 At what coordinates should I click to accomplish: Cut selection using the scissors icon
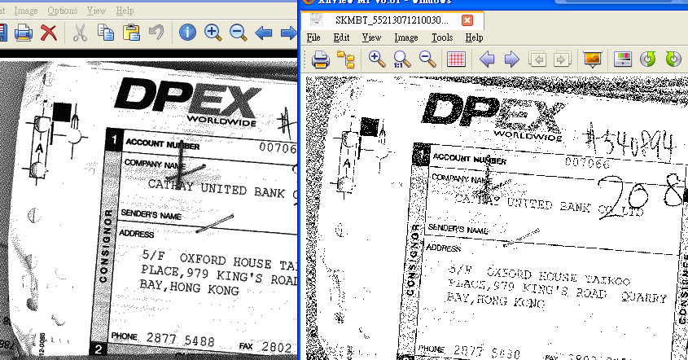pyautogui.click(x=80, y=33)
